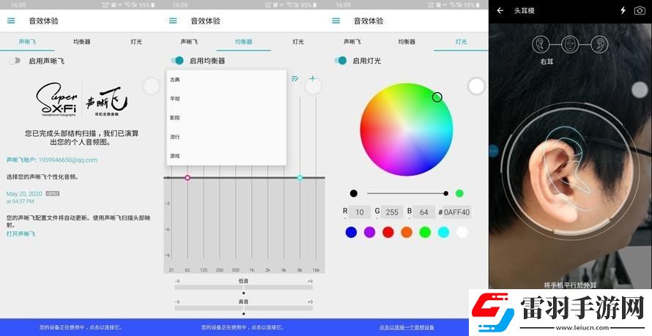Open the hamburger menu on the 声晰飞 screen
The width and height of the screenshot is (652, 336).
[x=11, y=20]
